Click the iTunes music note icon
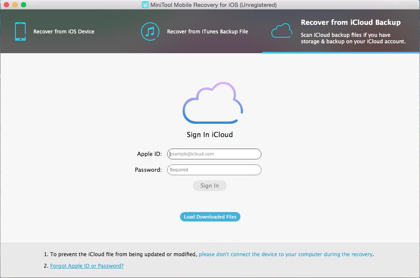The image size is (420, 278). (150, 31)
